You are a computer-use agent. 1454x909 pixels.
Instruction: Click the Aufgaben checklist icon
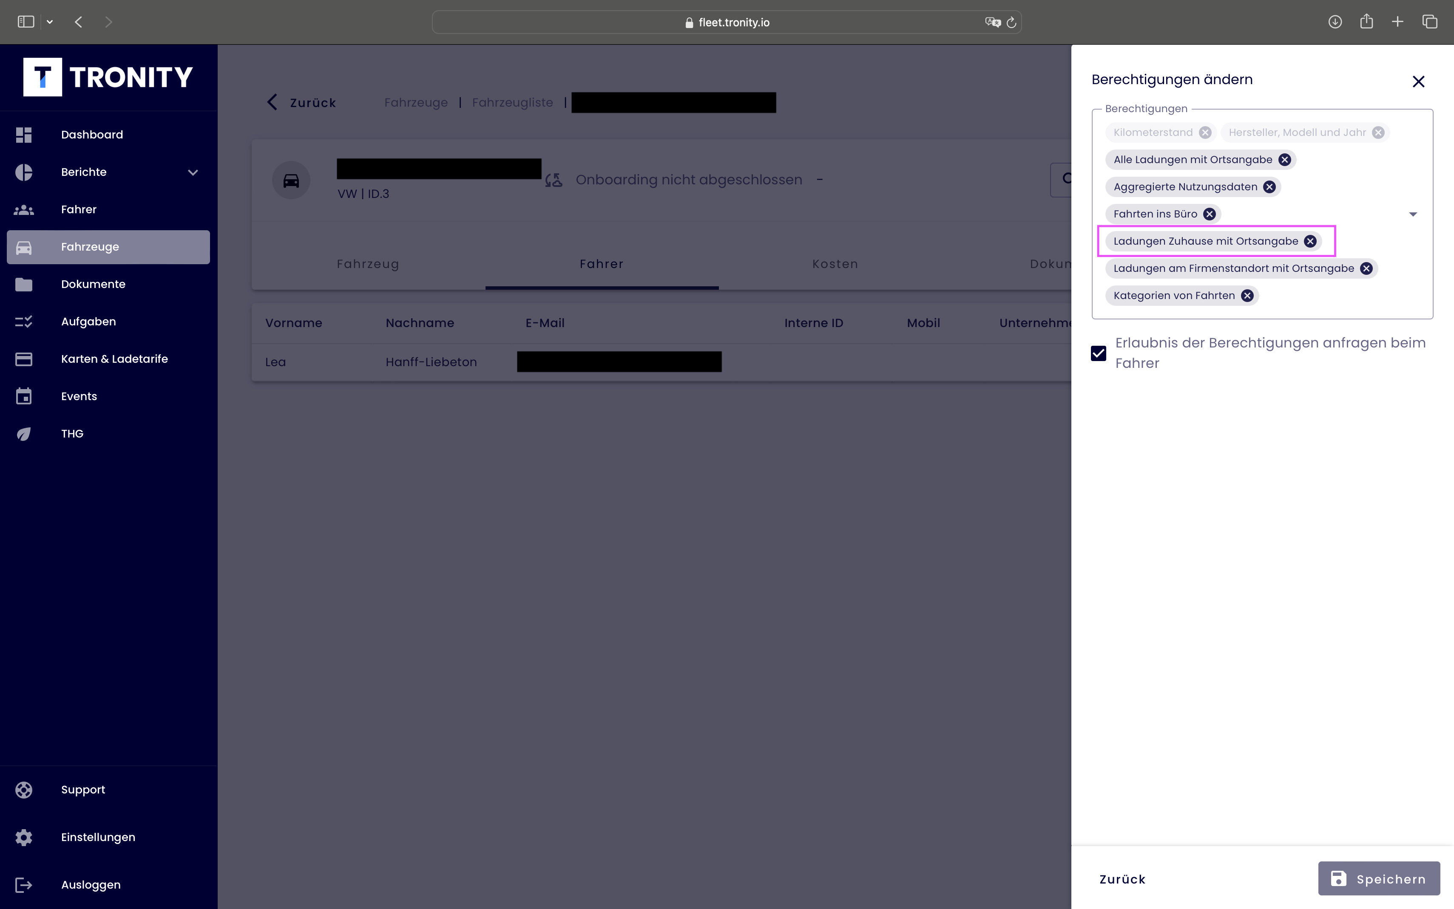pos(23,322)
